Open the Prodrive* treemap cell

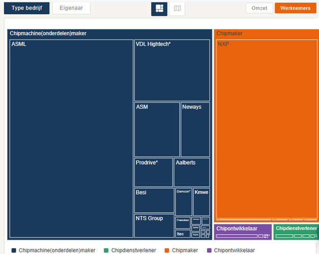pyautogui.click(x=154, y=173)
